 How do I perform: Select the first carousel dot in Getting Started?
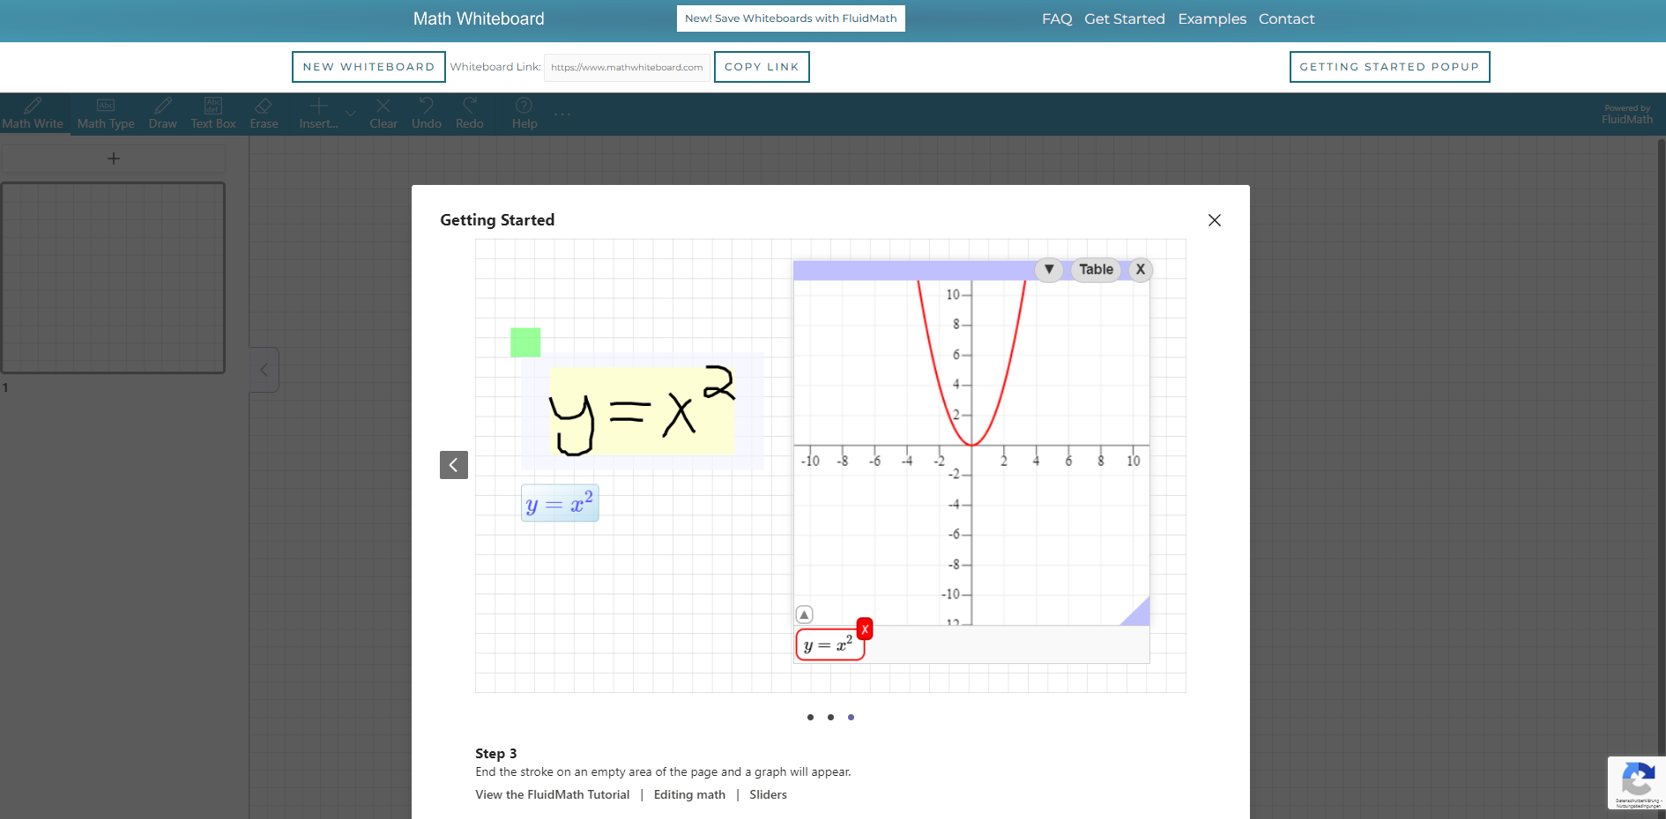pyautogui.click(x=810, y=718)
